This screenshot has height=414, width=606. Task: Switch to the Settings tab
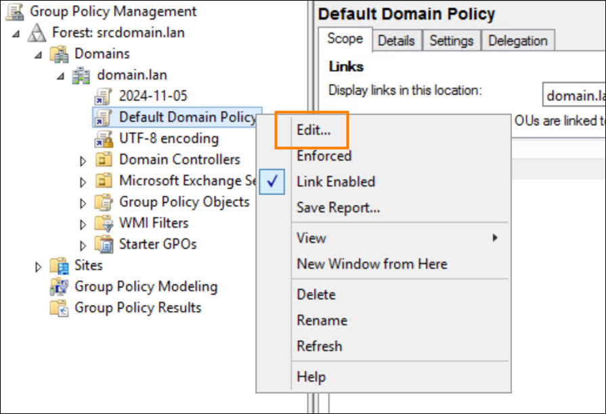point(451,41)
